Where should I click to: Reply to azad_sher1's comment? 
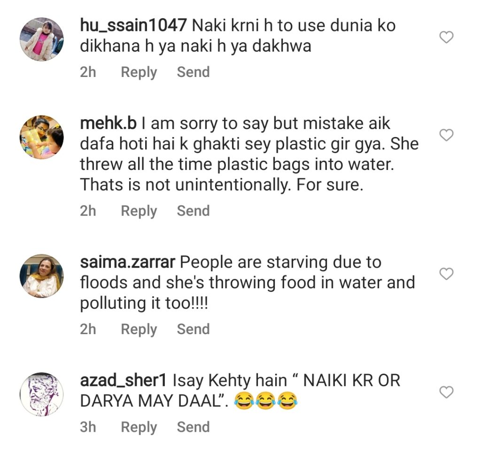139,427
